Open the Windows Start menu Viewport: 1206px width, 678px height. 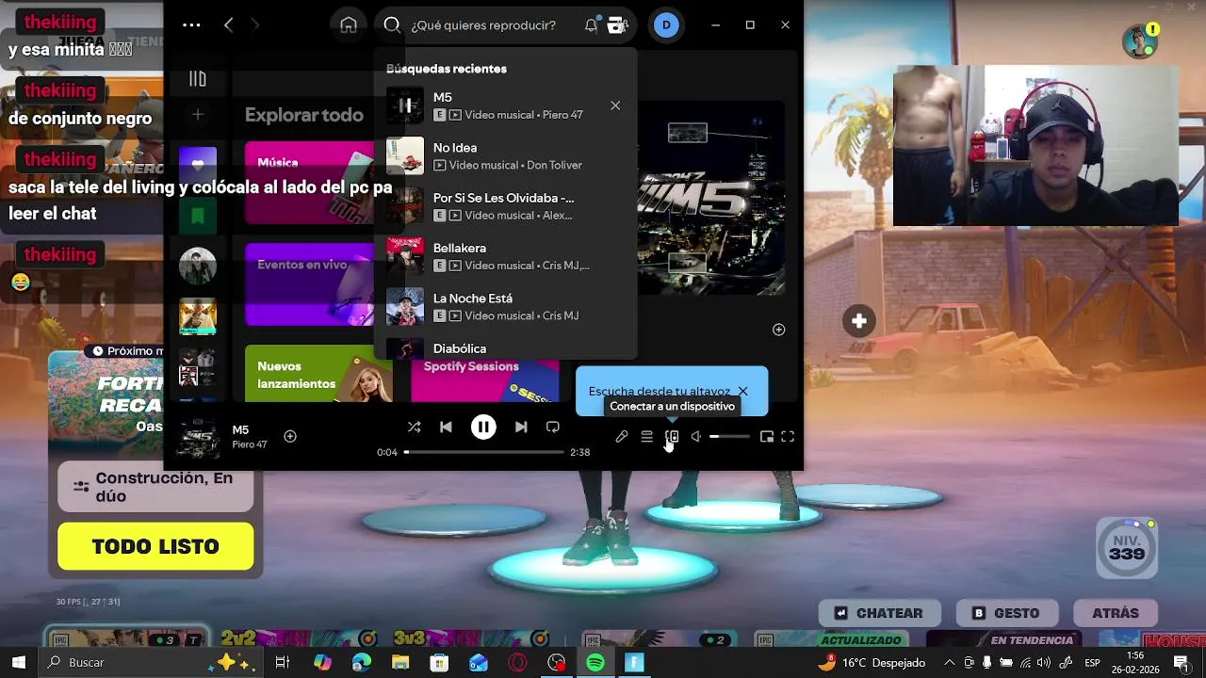[x=19, y=663]
